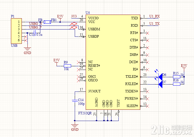
Task: Click the TXLED# pin name
Action: [x=132, y=77]
